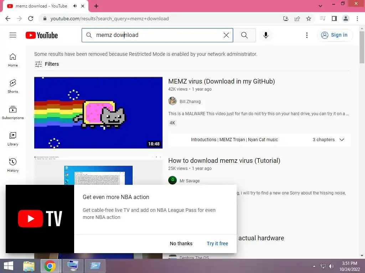
Task: Click the browser forward arrow
Action: (x=19, y=18)
